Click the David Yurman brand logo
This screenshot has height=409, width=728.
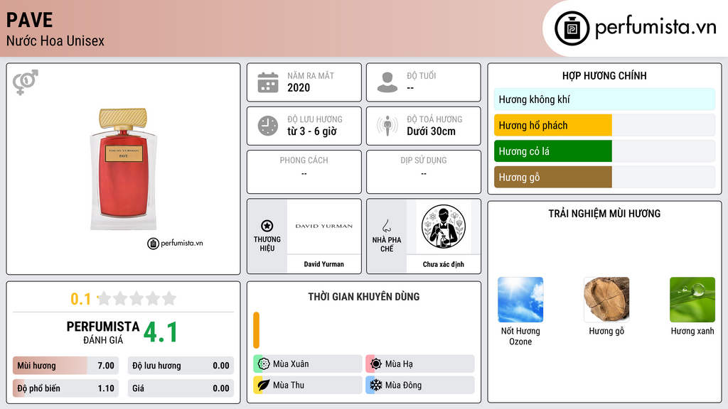click(x=323, y=227)
